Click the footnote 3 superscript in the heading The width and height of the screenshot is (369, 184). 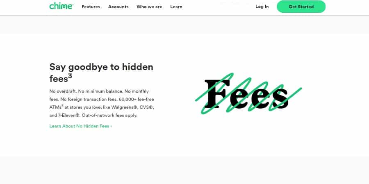pyautogui.click(x=70, y=75)
